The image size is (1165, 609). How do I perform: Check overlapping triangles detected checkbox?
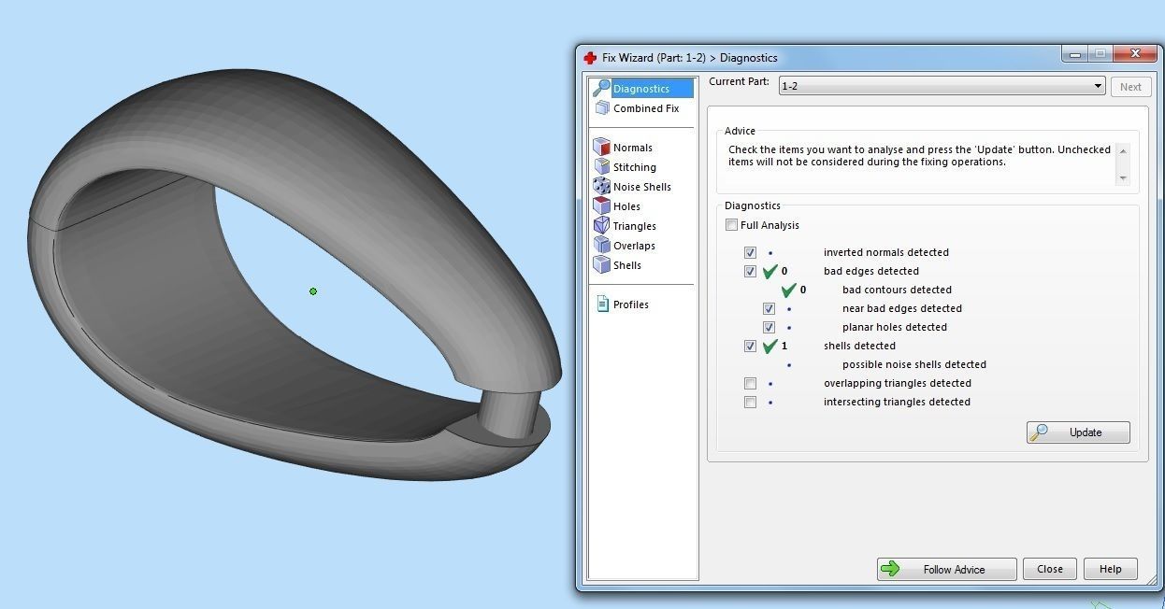(750, 383)
